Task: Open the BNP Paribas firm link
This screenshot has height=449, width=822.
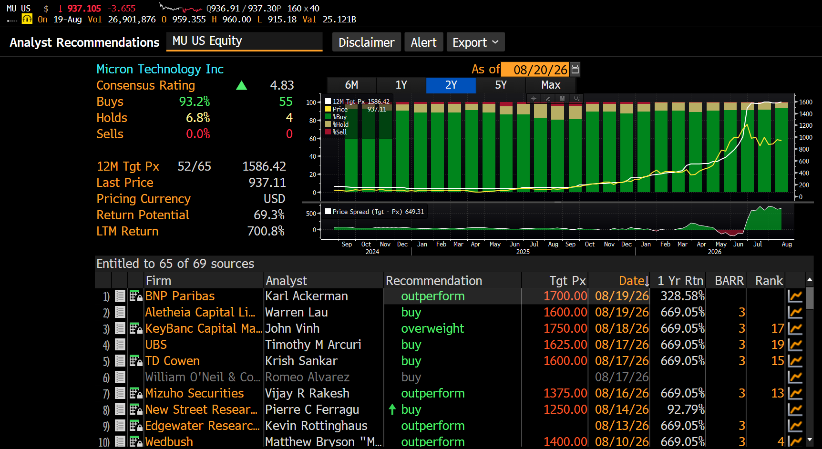Action: (x=180, y=296)
